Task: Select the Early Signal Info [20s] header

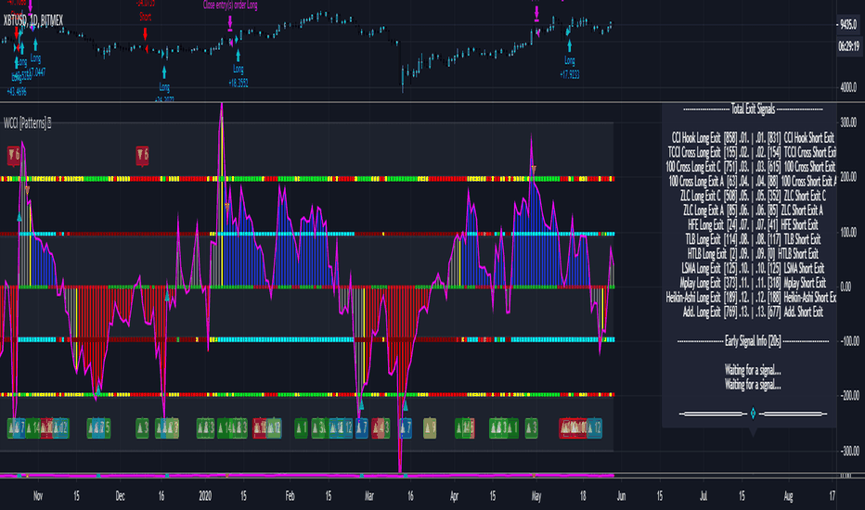Action: click(753, 341)
